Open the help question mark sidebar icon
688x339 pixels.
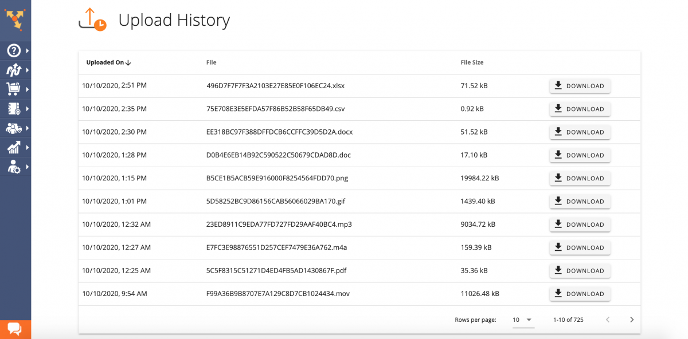[14, 51]
